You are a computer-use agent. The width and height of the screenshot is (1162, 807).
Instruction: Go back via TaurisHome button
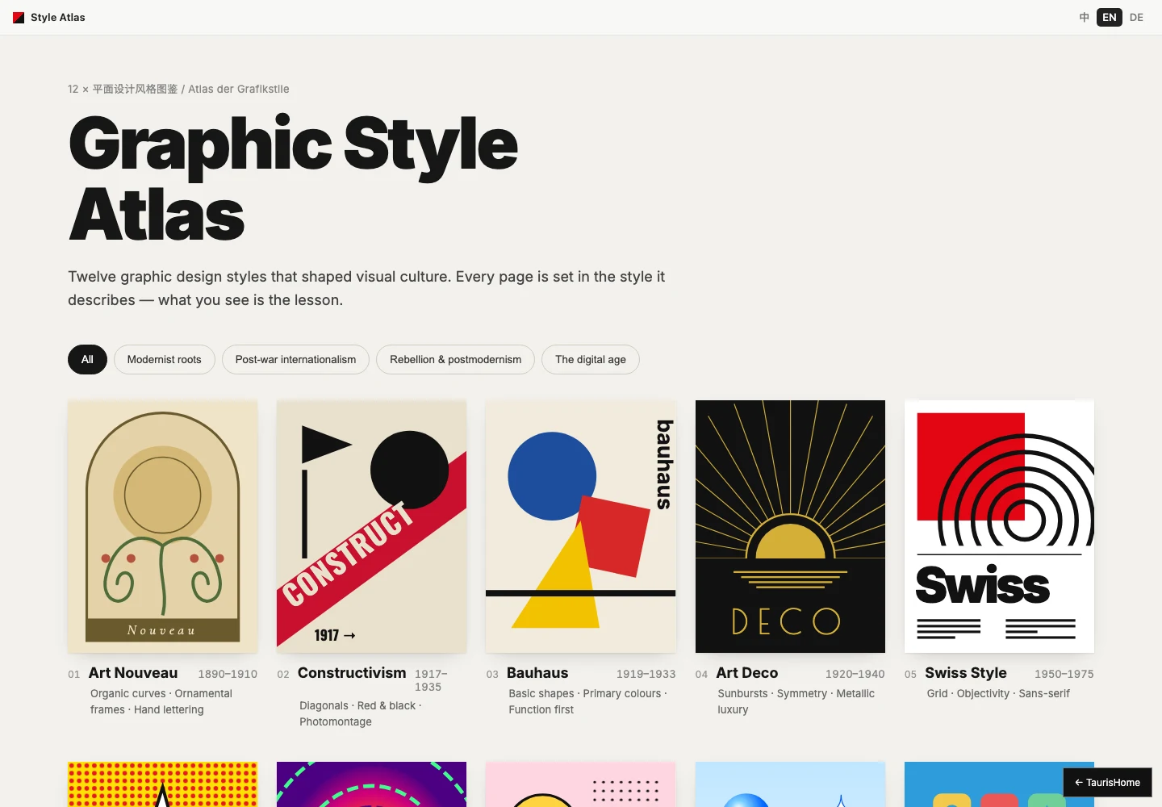1107,783
